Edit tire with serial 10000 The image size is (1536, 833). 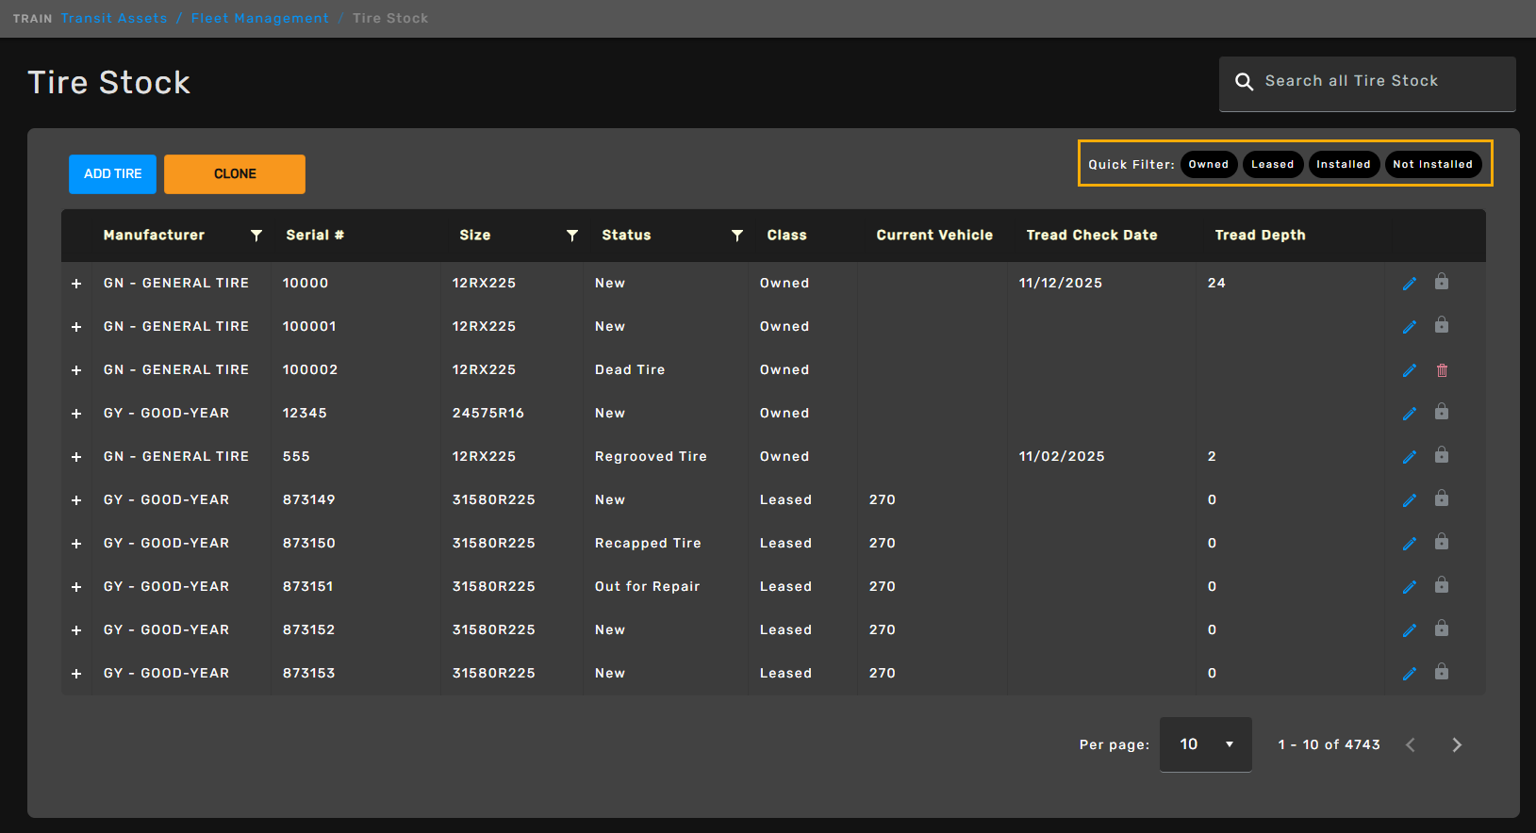pos(1409,284)
